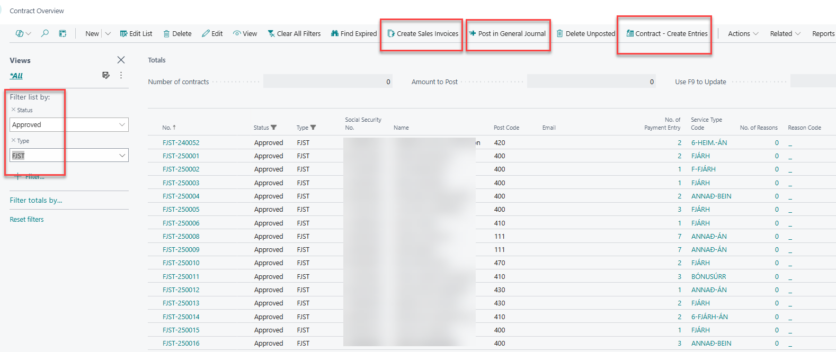Open the New button dropdown arrow
Image resolution: width=836 pixels, height=352 pixels.
point(108,33)
